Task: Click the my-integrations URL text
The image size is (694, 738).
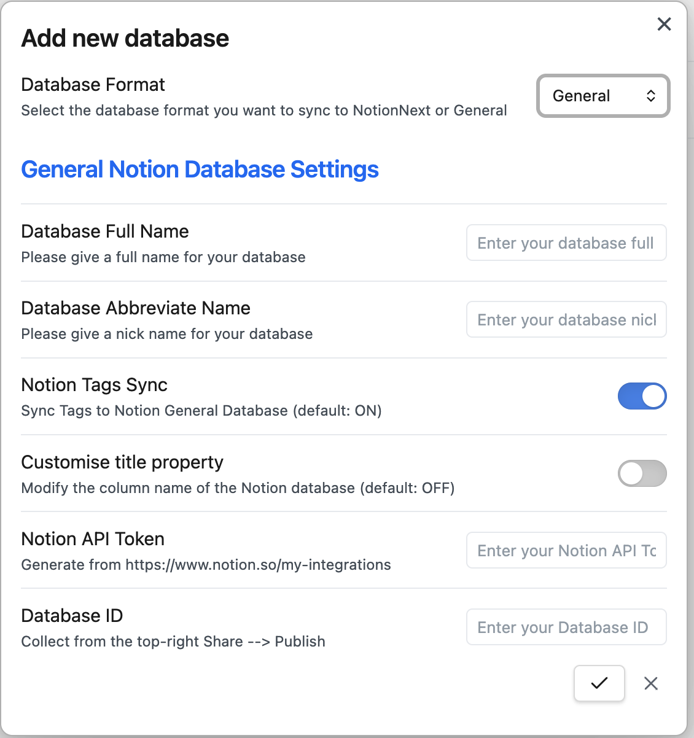Action: pyautogui.click(x=258, y=565)
